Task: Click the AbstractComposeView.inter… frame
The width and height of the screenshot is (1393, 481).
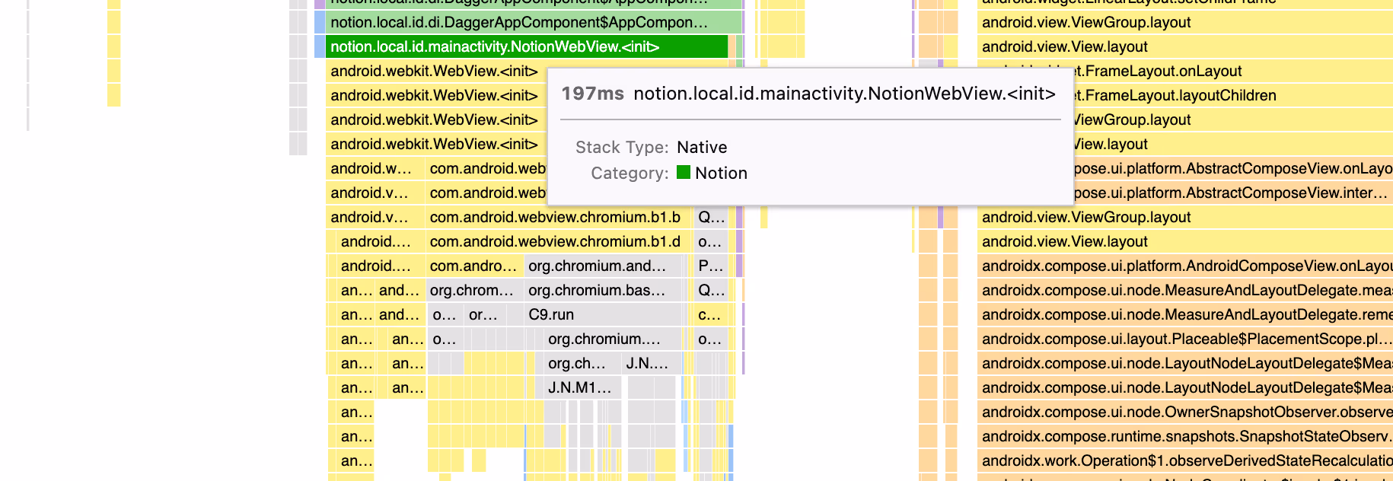Action: click(x=1233, y=193)
